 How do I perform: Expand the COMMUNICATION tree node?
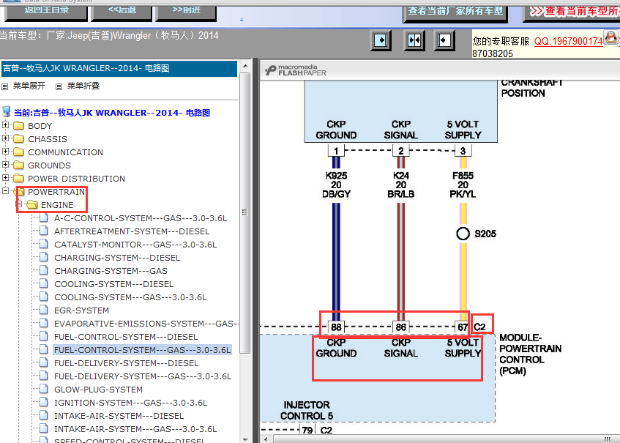tap(5, 151)
